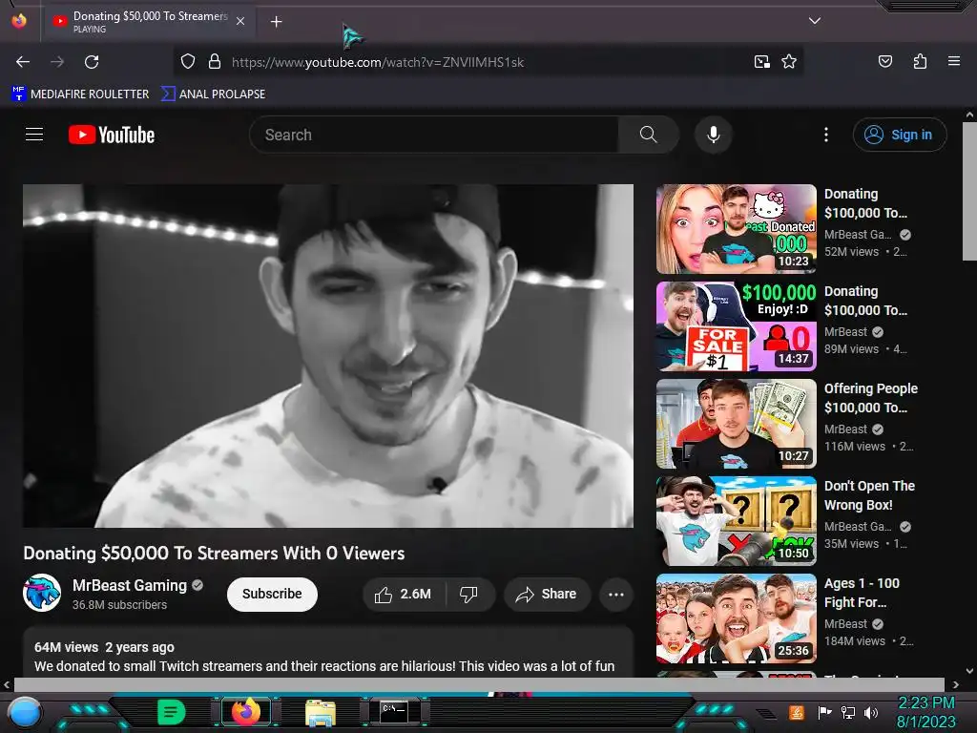Click the address bar URL
This screenshot has height=733, width=977.
(x=378, y=62)
